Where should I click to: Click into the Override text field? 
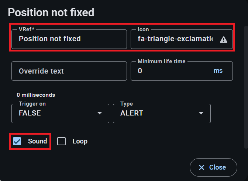(x=69, y=71)
